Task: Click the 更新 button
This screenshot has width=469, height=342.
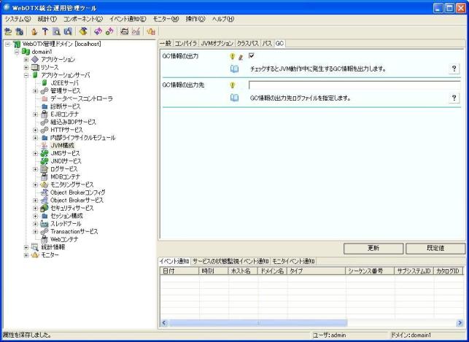Action: tap(373, 249)
